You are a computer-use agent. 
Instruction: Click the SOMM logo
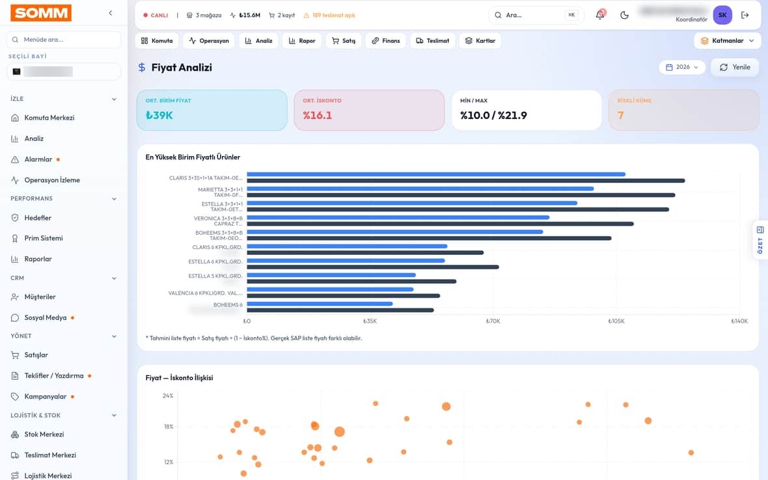click(x=41, y=13)
